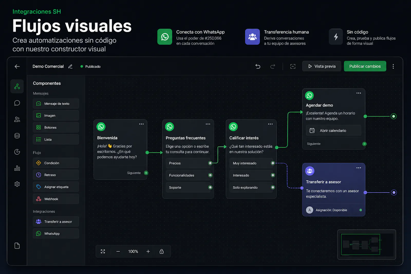Open the chat conversations sidebar icon
The height and width of the screenshot is (274, 411).
tap(17, 103)
